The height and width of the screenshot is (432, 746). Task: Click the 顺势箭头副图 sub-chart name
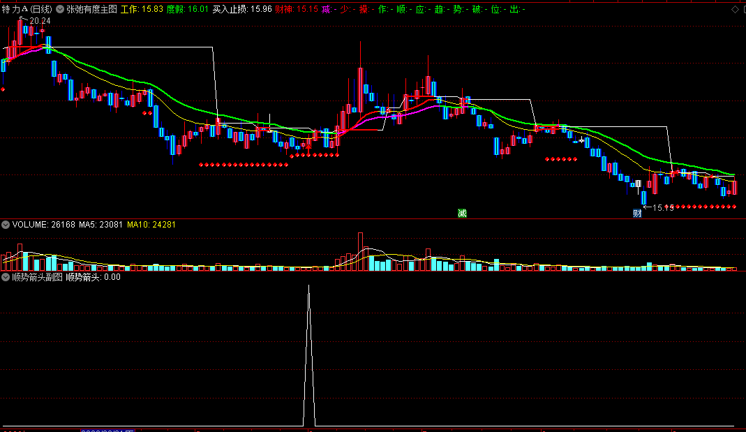point(38,277)
